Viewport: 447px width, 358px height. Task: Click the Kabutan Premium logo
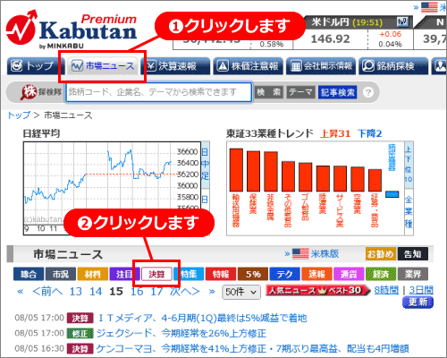click(x=71, y=30)
